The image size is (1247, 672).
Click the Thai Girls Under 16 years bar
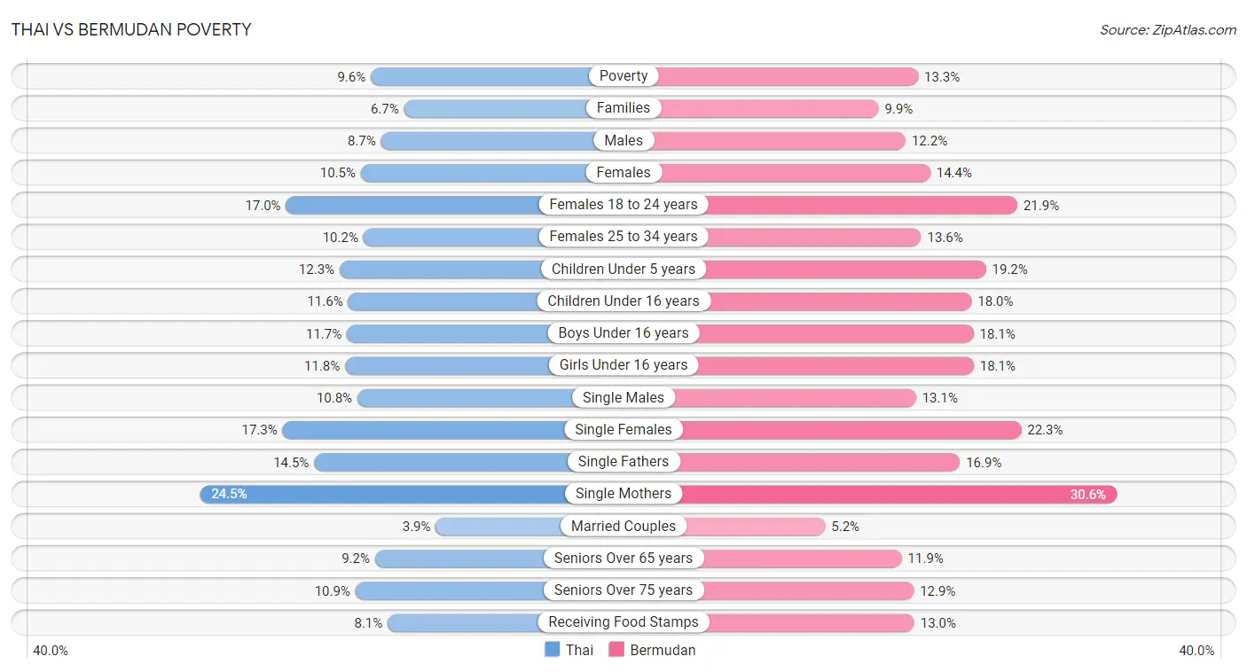click(484, 365)
